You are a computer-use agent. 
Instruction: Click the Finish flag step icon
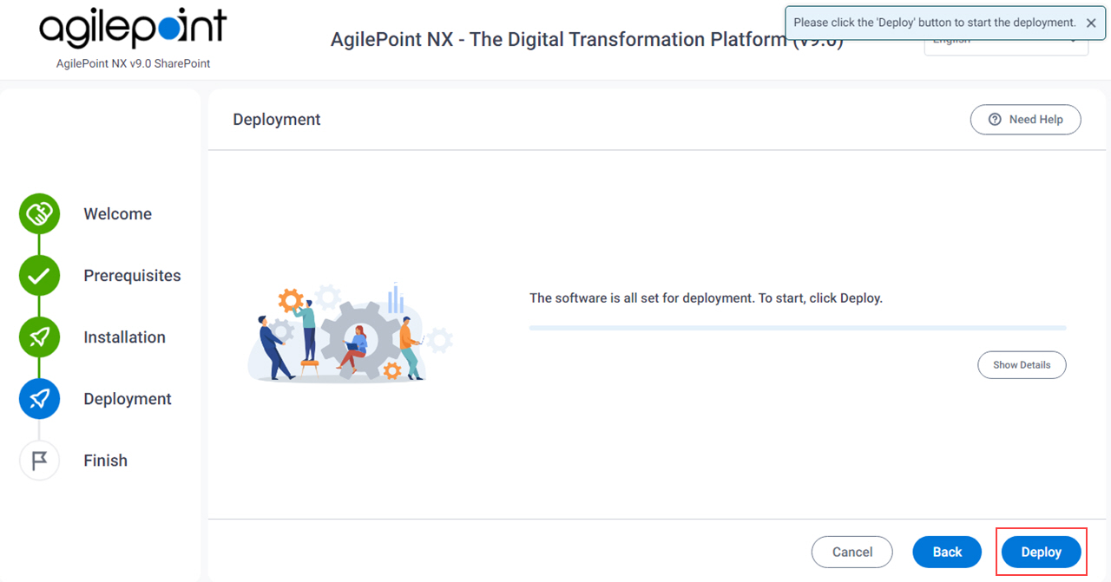pos(39,461)
